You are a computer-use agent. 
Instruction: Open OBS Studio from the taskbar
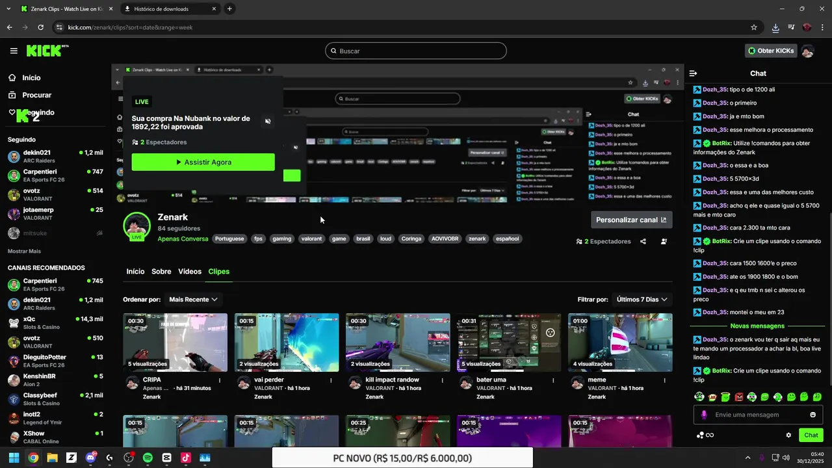coord(129,458)
